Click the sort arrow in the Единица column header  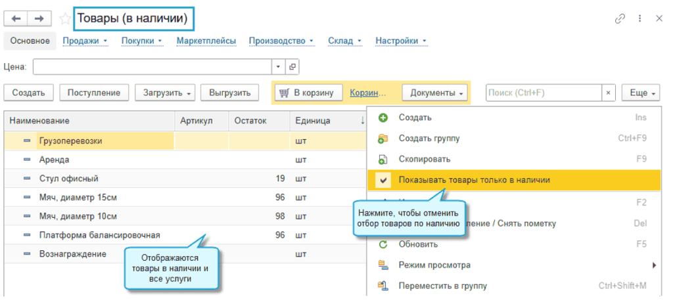(x=363, y=121)
